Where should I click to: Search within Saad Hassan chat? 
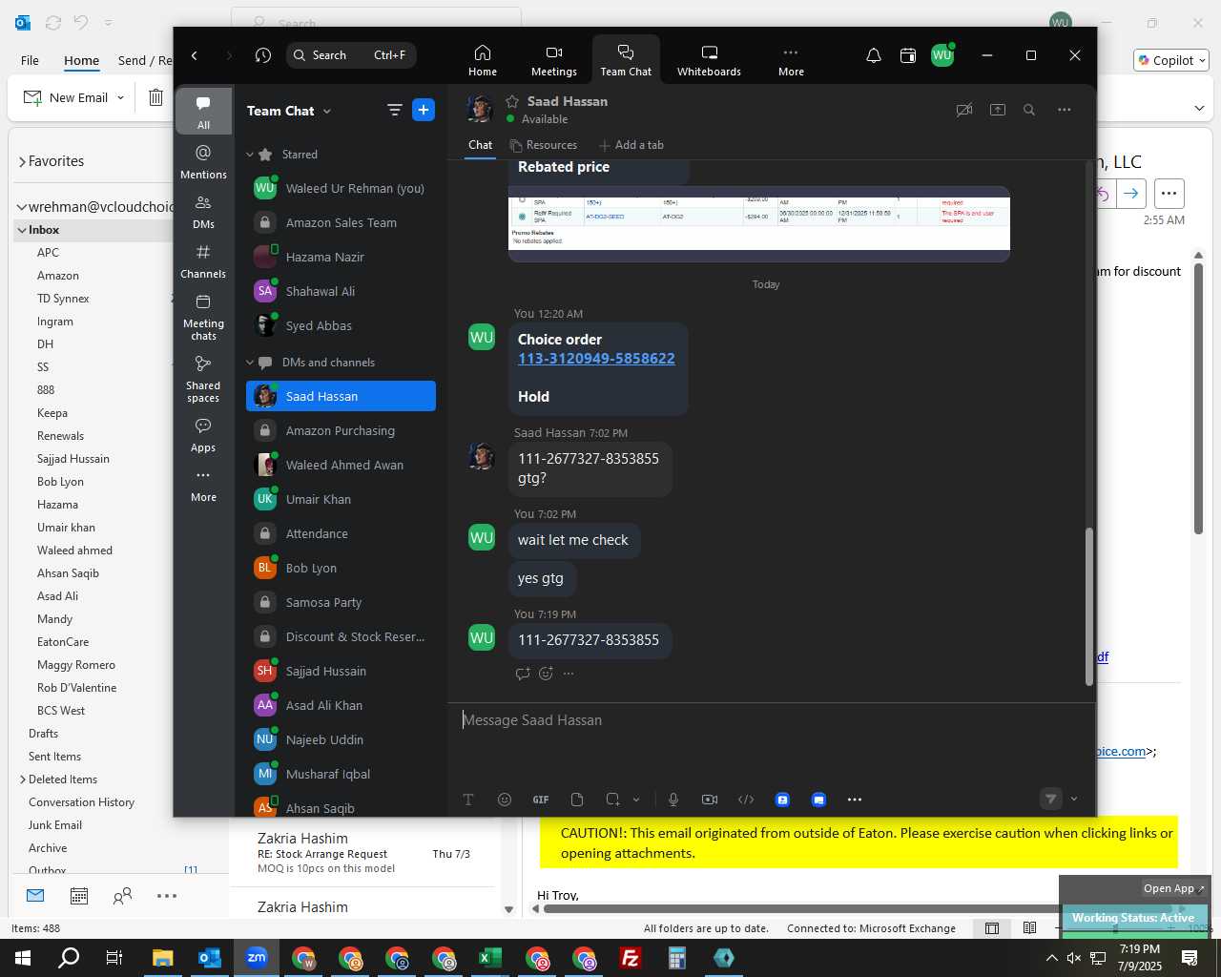[1029, 110]
